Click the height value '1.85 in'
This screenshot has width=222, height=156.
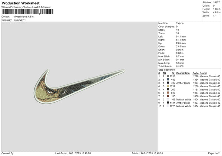[216, 9]
